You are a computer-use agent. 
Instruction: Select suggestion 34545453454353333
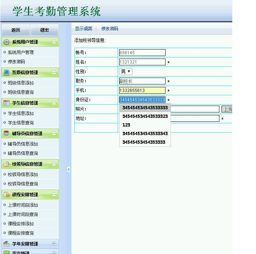[145, 142]
